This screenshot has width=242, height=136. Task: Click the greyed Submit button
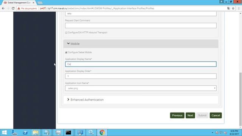click(202, 115)
